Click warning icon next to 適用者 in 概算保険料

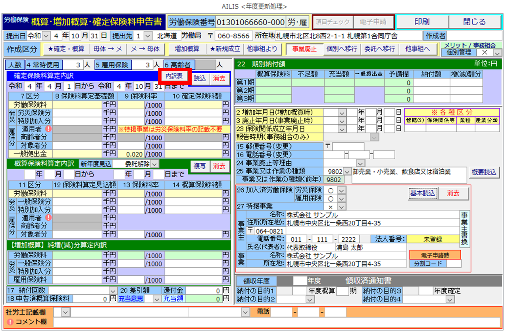click(48, 217)
